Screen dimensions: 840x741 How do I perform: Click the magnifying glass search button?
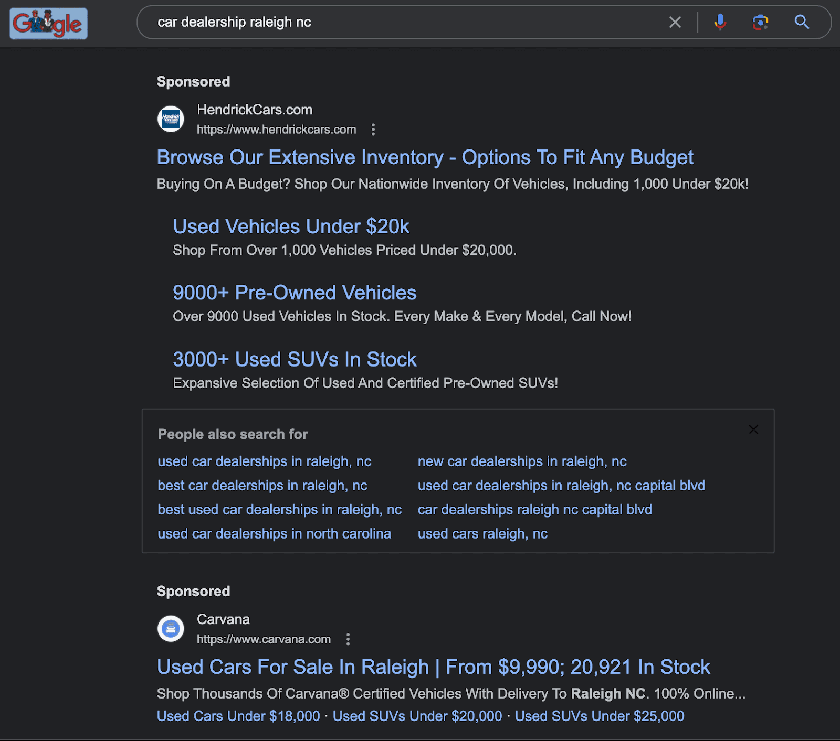801,22
